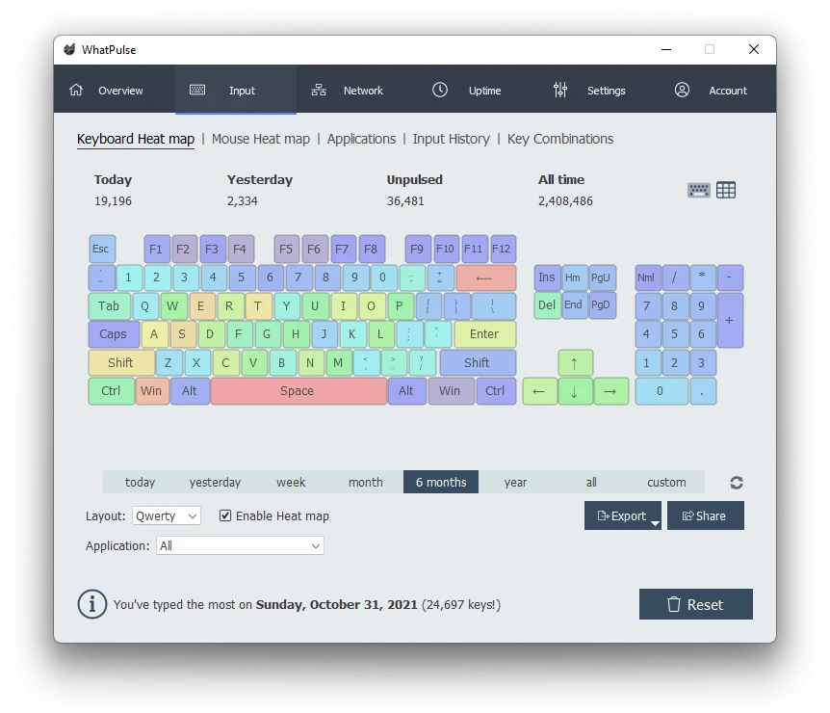Viewport: 830px width, 713px height.
Task: Click the Backspace arrow key
Action: coord(486,278)
